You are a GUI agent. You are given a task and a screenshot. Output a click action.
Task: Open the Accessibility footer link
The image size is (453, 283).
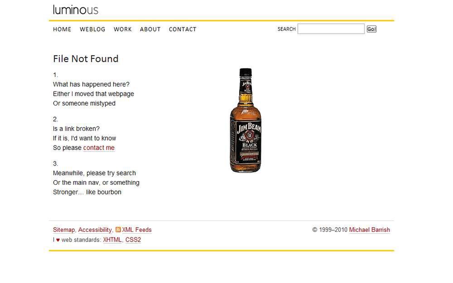click(95, 230)
